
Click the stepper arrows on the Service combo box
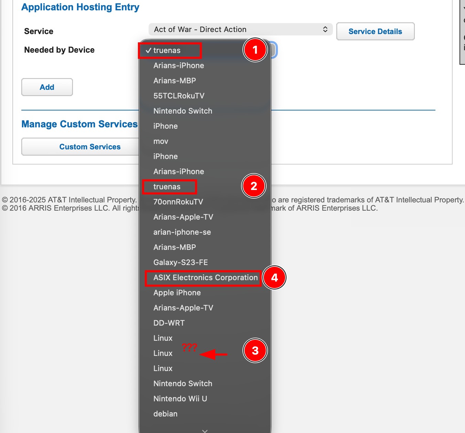tap(325, 29)
